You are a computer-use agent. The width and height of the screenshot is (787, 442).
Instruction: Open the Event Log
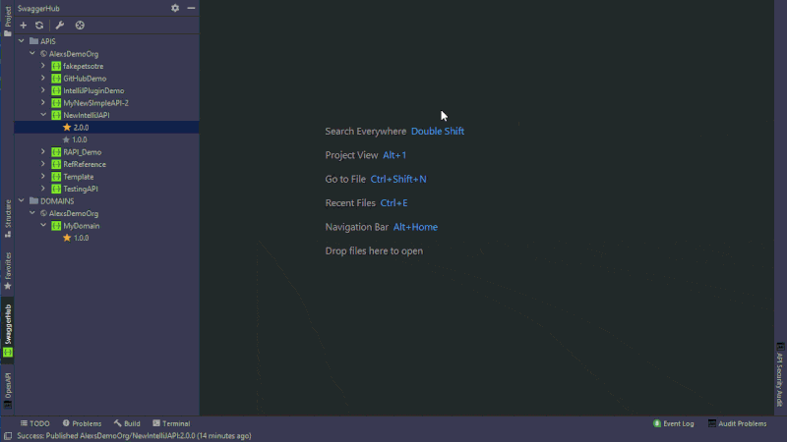coord(674,423)
